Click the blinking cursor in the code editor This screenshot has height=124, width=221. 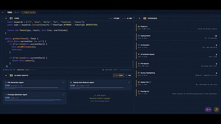(7, 66)
